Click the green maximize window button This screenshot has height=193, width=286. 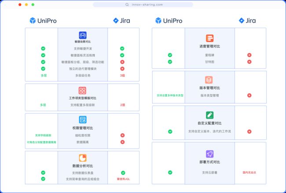(x=33, y=4)
